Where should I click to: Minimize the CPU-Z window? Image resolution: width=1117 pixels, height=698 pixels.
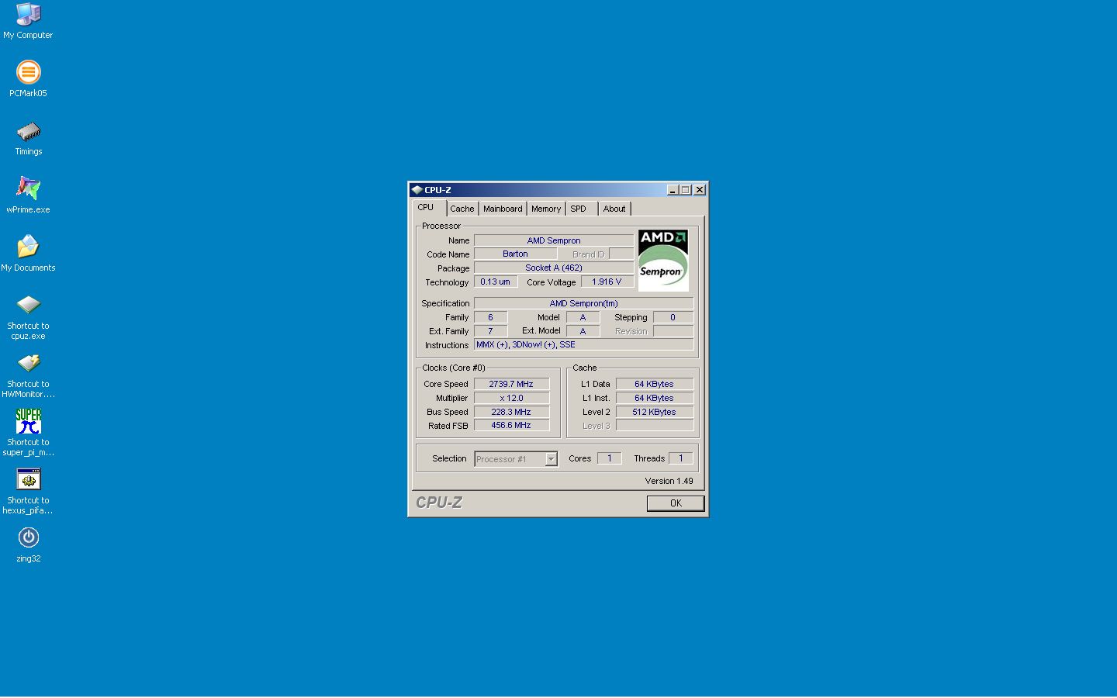[x=673, y=190]
